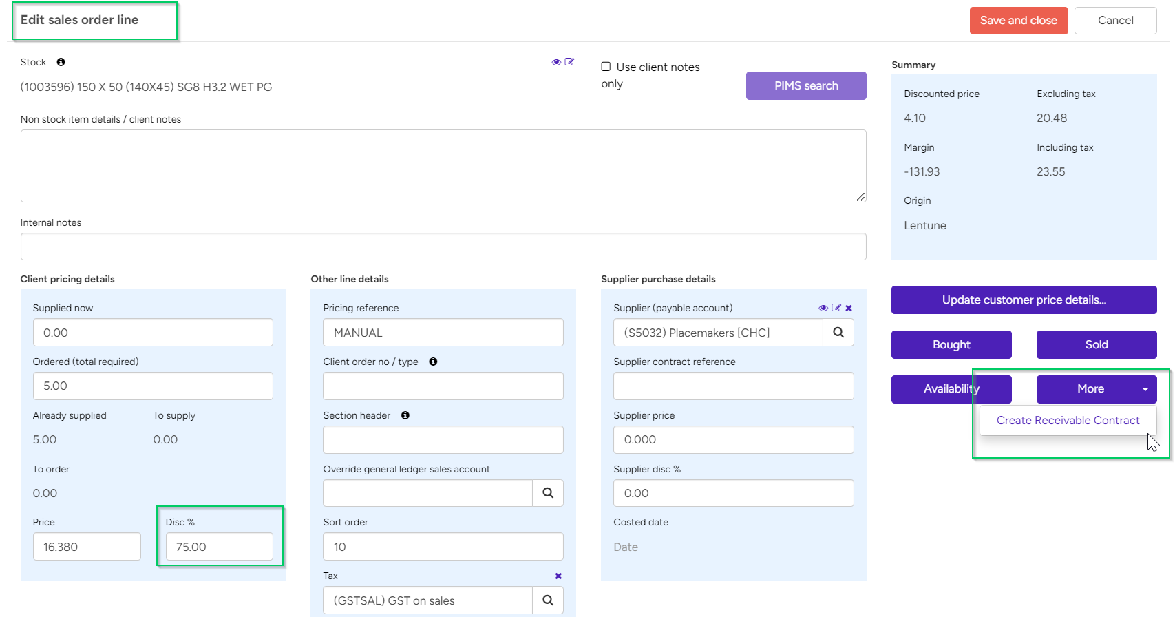Click Pricing reference MANUAL field
The image size is (1175, 617).
pyautogui.click(x=443, y=333)
